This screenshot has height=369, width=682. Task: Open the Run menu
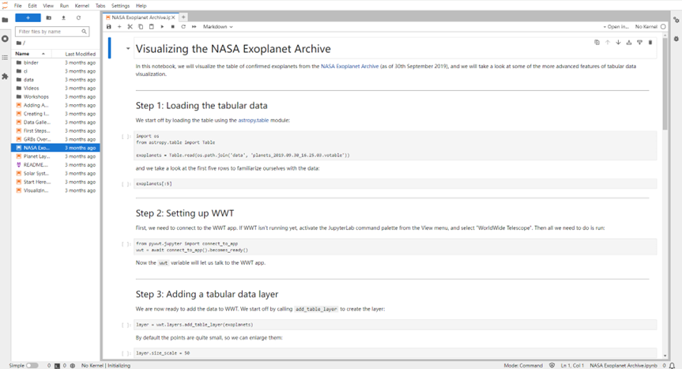64,6
